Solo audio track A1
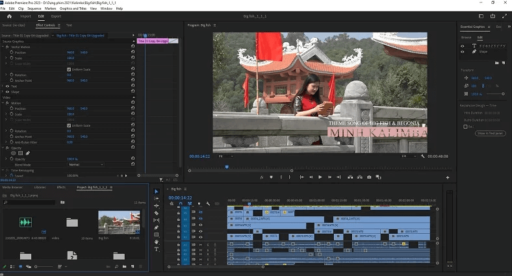The height and width of the screenshot is (276, 512). (208, 245)
